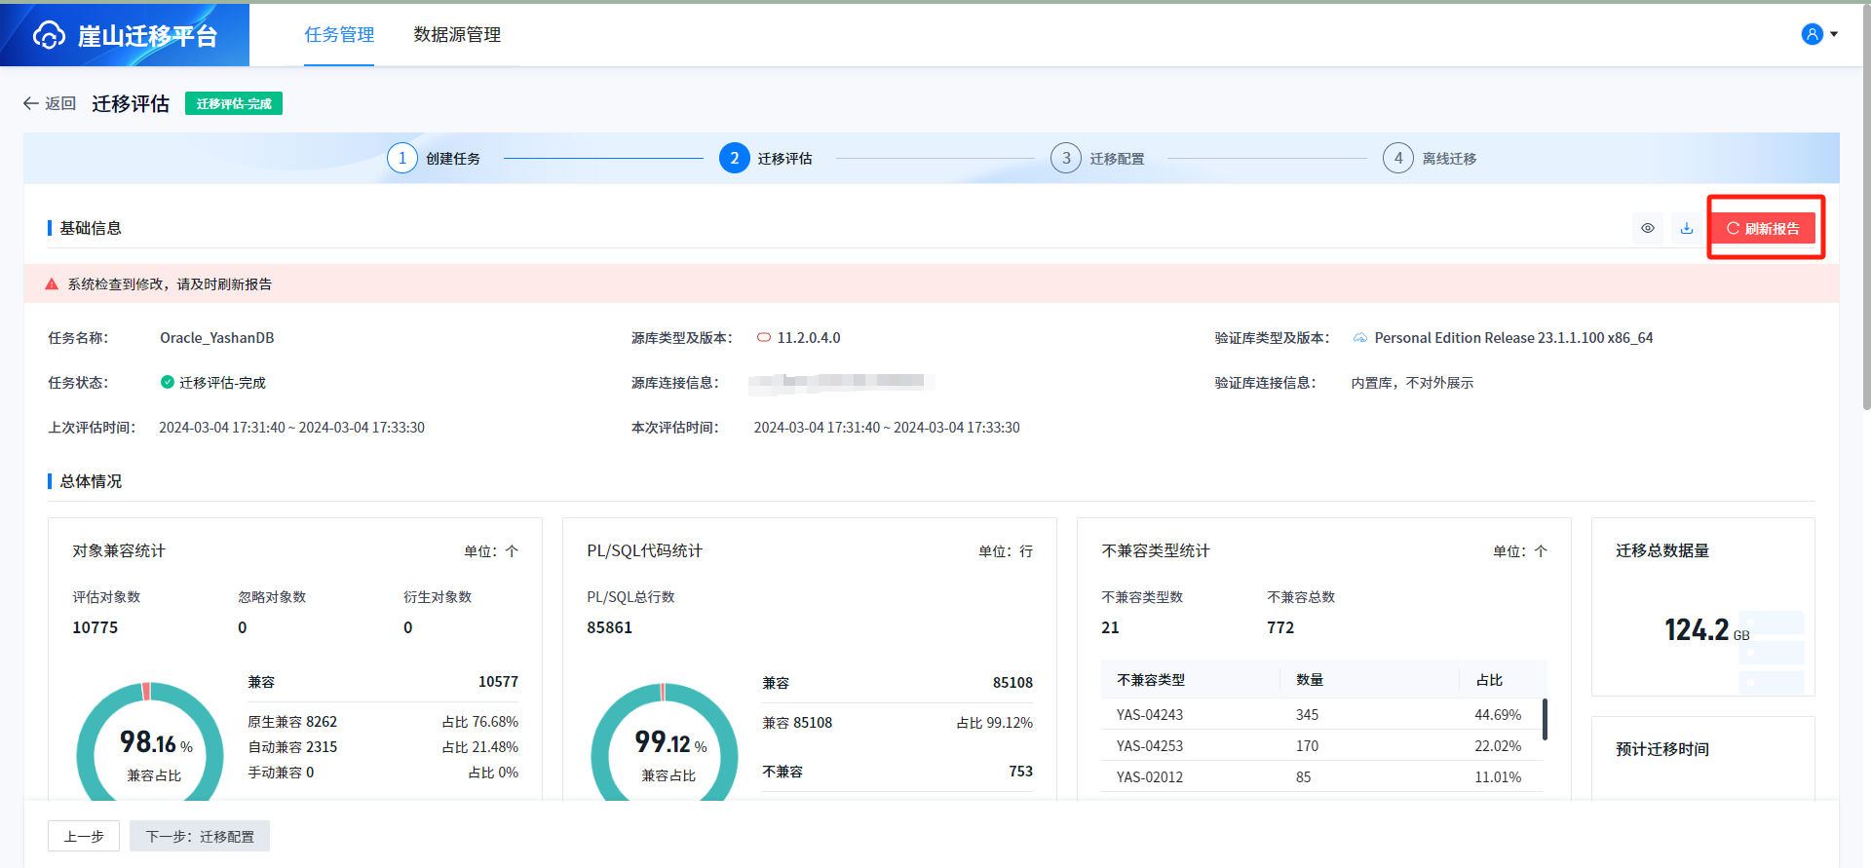This screenshot has width=1871, height=868.
Task: Click PL/SQL总行数 value 85861
Action: tap(609, 627)
